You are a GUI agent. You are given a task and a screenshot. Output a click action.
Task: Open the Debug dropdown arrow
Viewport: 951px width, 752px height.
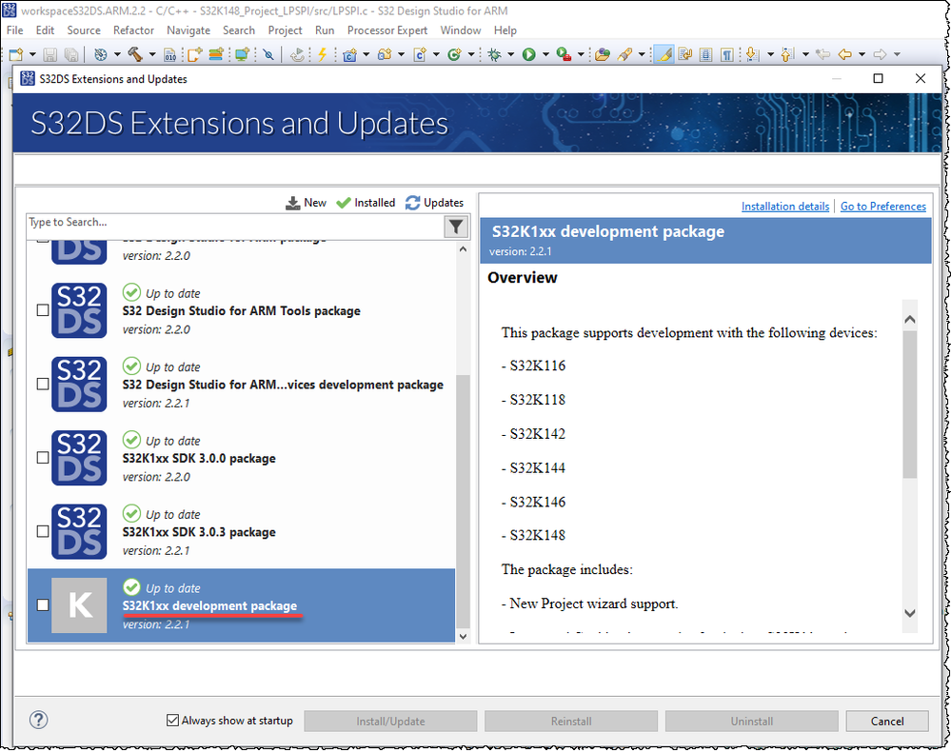(510, 54)
